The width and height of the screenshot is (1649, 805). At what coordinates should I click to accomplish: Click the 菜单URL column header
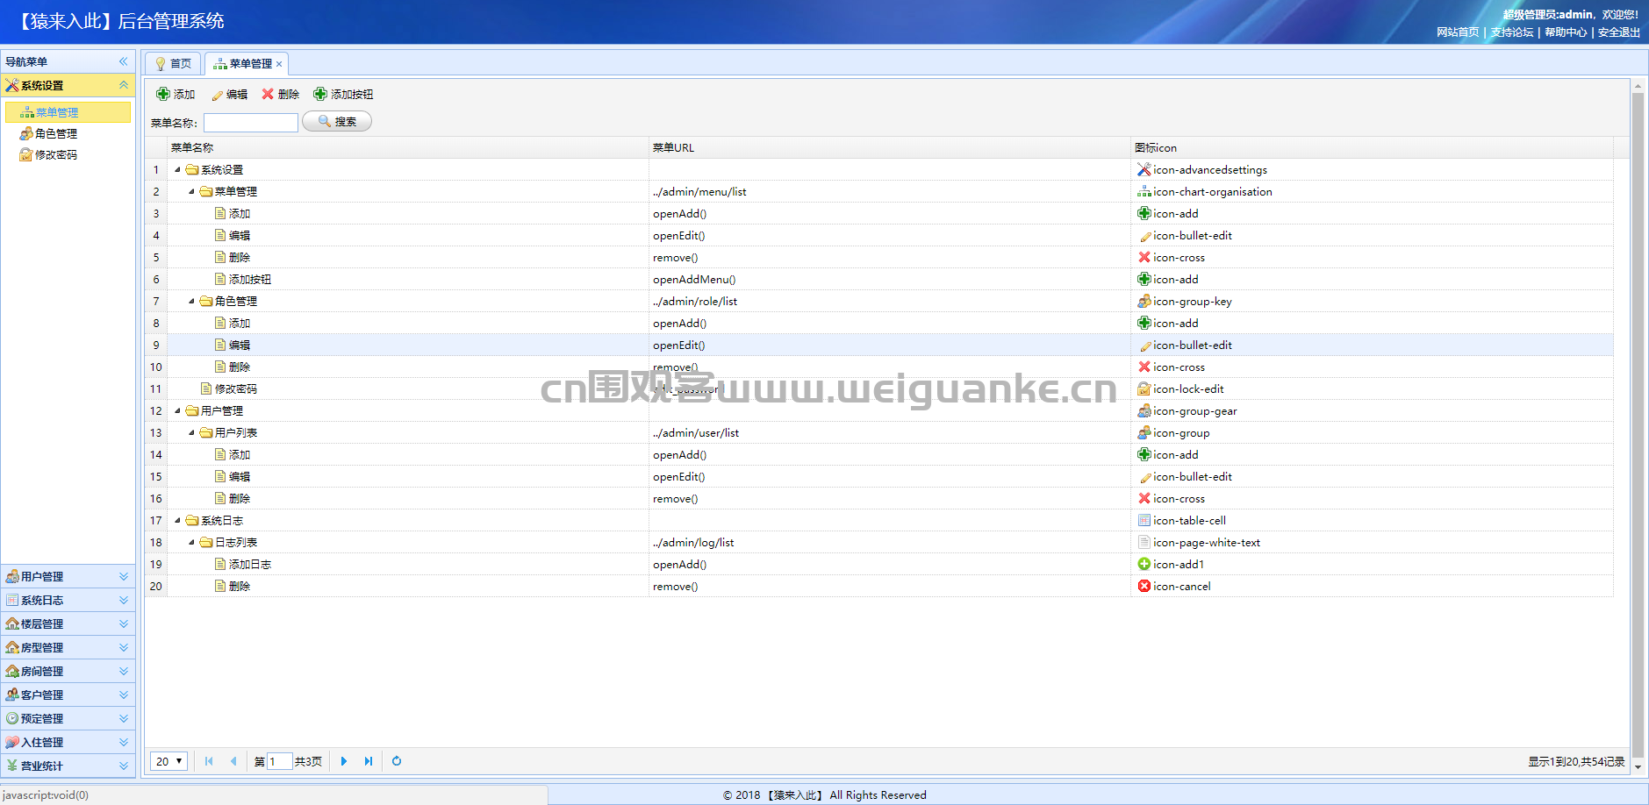(x=890, y=147)
